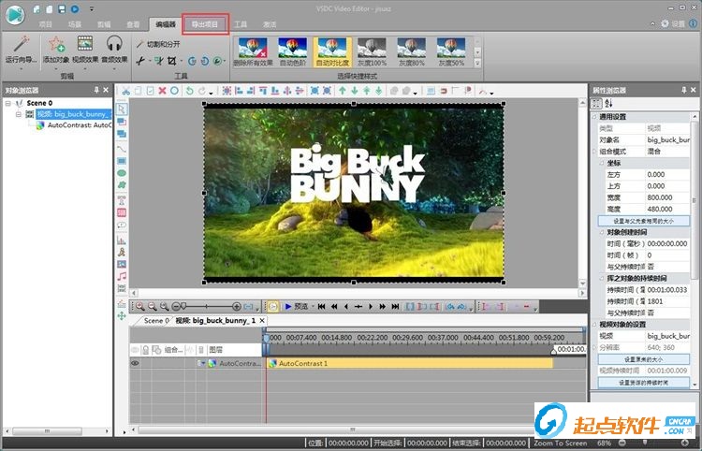This screenshot has width=702, height=451.
Task: Open the Tools (工具) ribbon tab
Action: click(x=241, y=24)
